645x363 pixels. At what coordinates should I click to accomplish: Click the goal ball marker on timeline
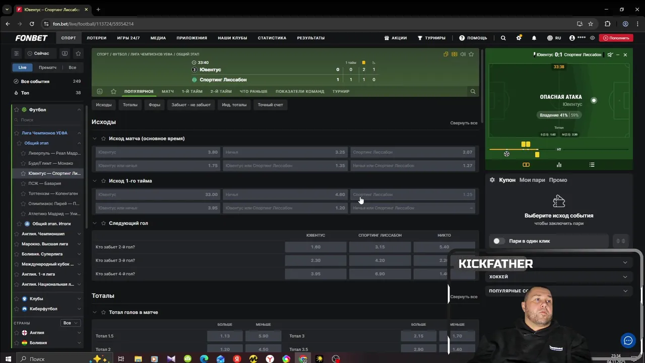pos(506,154)
